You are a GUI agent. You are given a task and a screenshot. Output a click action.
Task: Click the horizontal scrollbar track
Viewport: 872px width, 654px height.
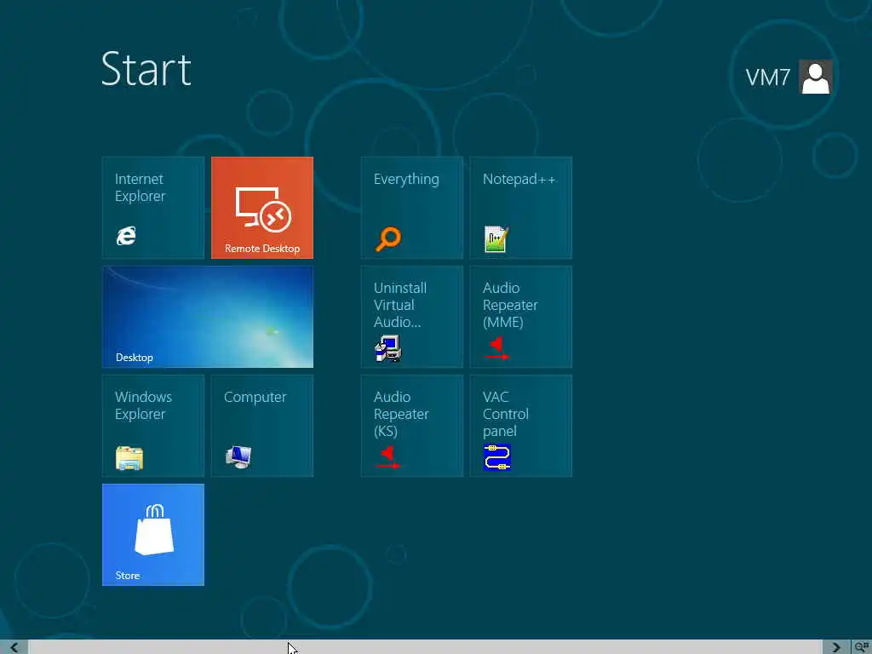426,647
